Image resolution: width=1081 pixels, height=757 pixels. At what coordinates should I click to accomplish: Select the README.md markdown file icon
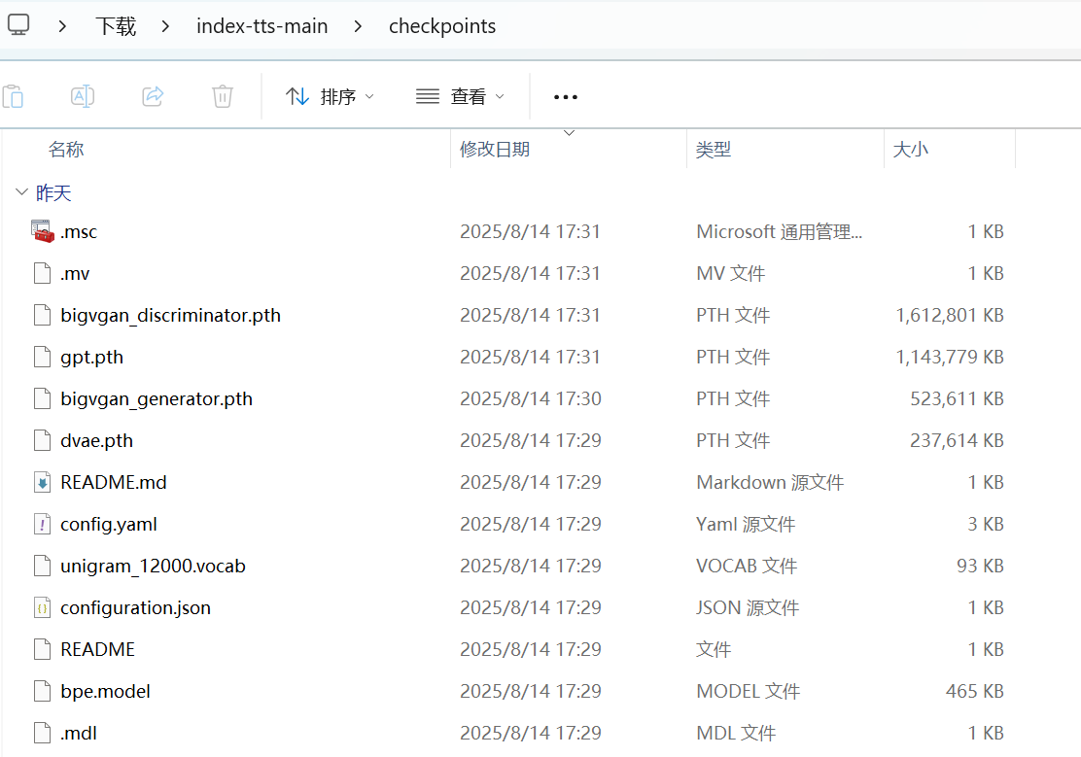[x=41, y=482]
